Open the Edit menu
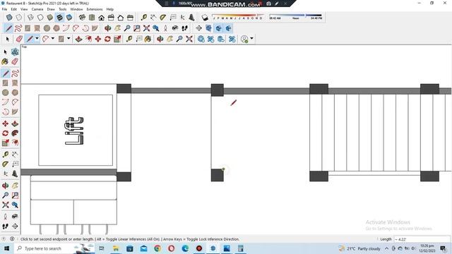 tap(14, 9)
